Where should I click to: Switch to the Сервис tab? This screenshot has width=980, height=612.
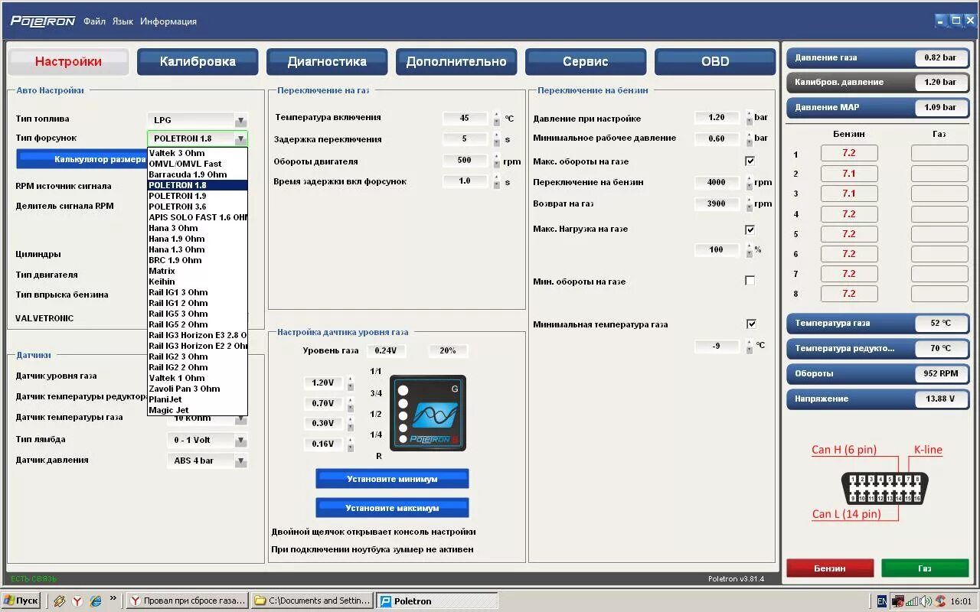pos(586,62)
